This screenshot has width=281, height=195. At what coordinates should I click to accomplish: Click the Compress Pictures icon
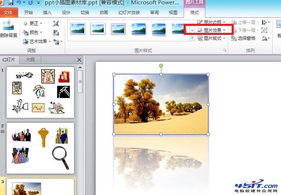click(56, 23)
